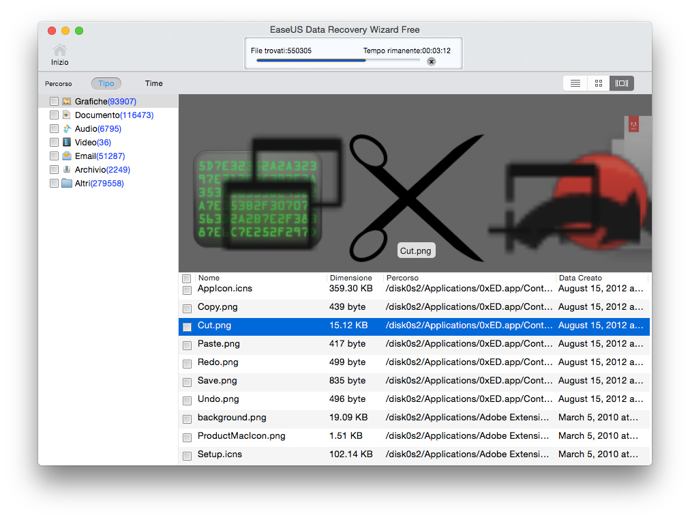Click the scan progress bar
This screenshot has height=520, width=690.
(337, 60)
